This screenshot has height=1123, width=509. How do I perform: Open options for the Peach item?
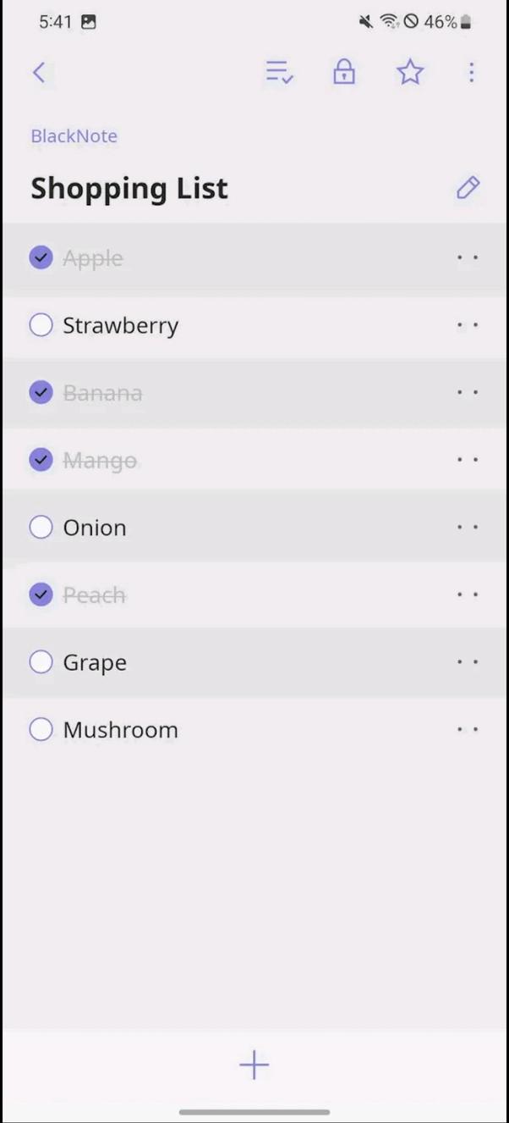468,595
